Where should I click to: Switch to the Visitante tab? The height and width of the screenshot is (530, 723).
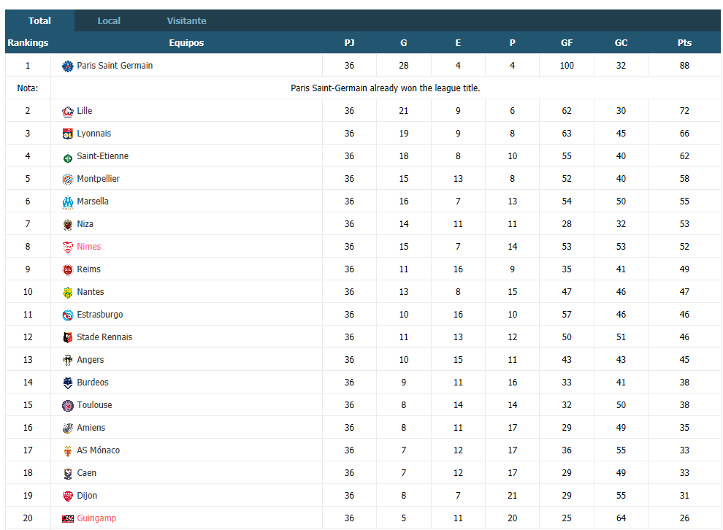click(x=186, y=20)
